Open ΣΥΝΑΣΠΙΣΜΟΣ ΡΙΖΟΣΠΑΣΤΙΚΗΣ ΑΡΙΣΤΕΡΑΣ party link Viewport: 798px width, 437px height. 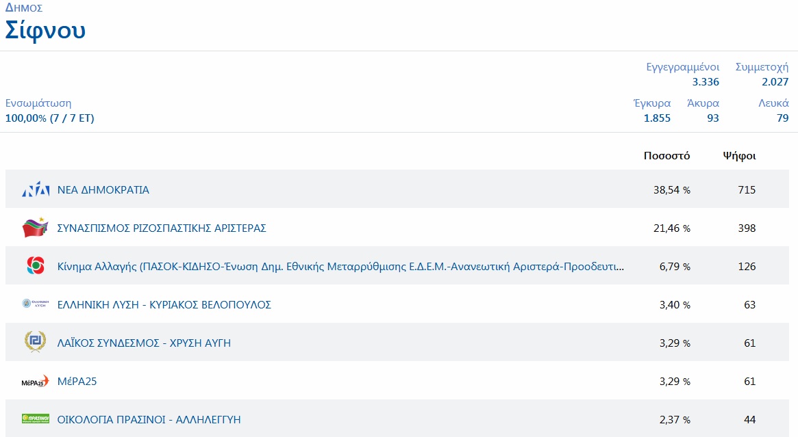(162, 228)
